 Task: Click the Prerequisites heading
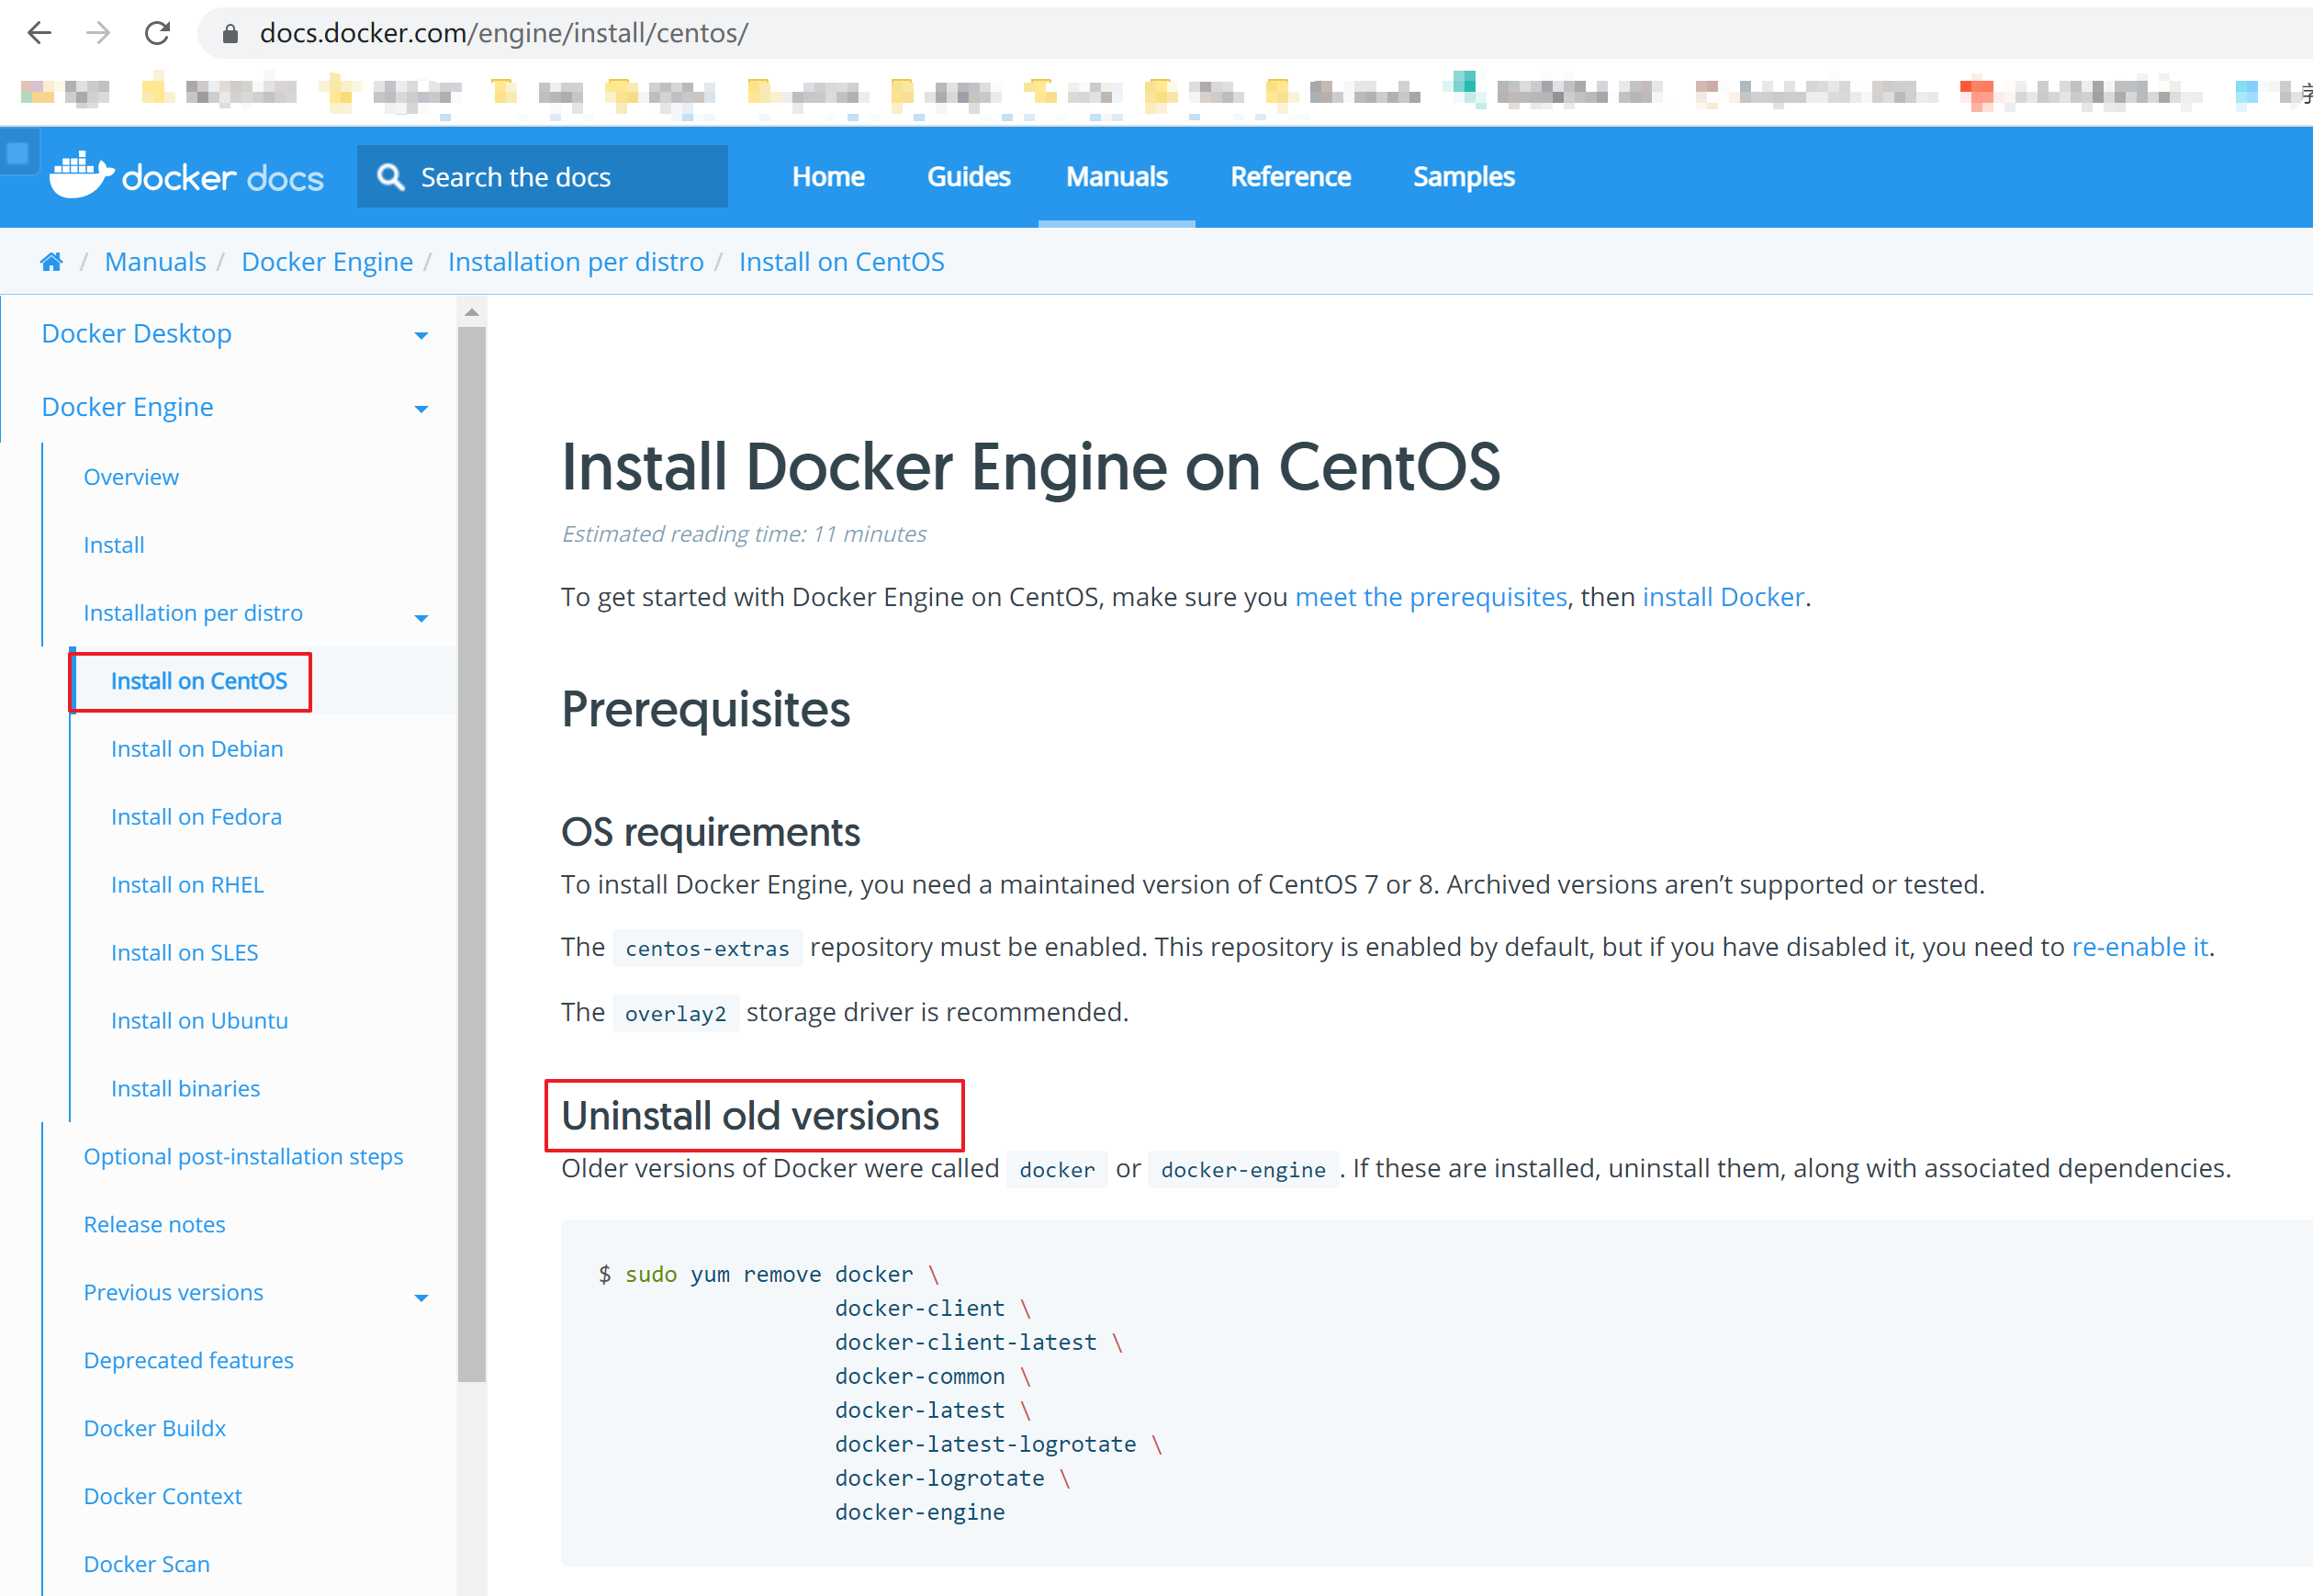pos(705,710)
